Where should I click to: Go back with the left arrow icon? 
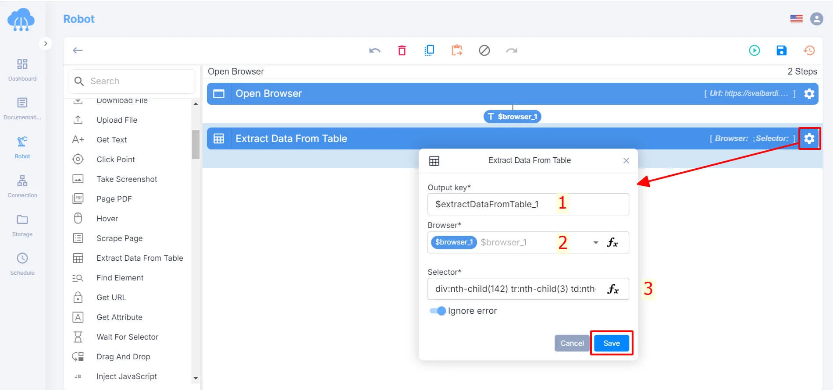point(78,50)
